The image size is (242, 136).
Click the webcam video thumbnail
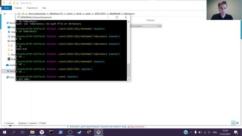click(224, 10)
